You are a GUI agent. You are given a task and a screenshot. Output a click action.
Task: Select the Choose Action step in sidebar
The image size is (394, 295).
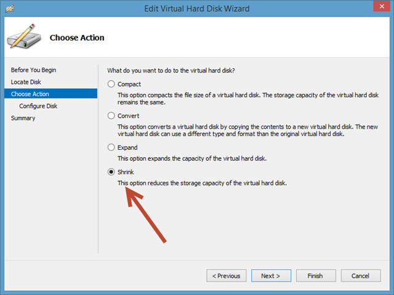(30, 94)
